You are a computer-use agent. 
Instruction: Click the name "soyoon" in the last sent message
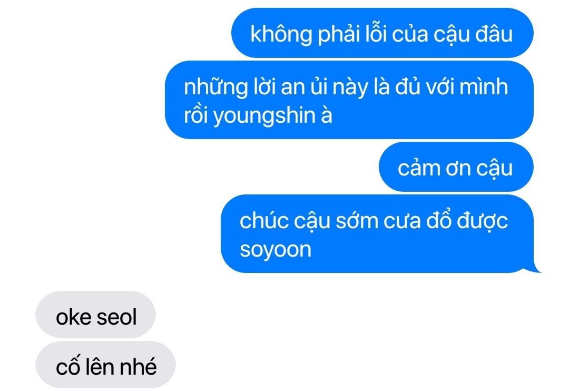276,250
